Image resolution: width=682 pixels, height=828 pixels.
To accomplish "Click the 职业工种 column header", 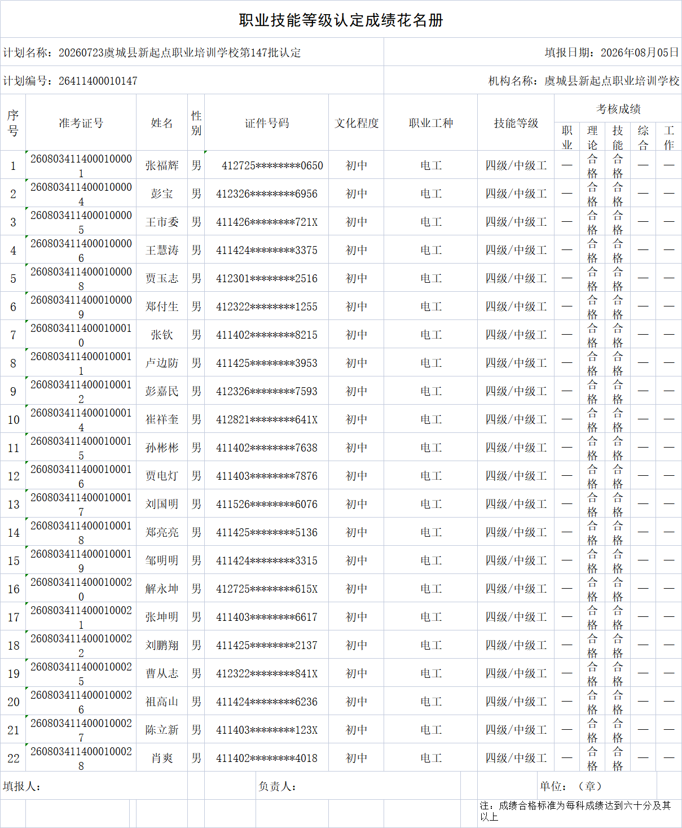I will click(x=431, y=122).
